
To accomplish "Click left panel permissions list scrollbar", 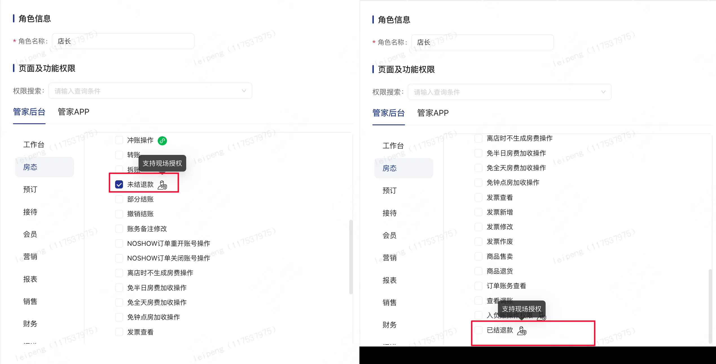I will (x=351, y=257).
